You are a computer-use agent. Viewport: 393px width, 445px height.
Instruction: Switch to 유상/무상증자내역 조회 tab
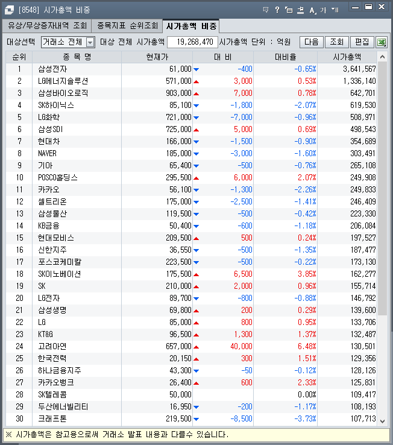tap(47, 26)
